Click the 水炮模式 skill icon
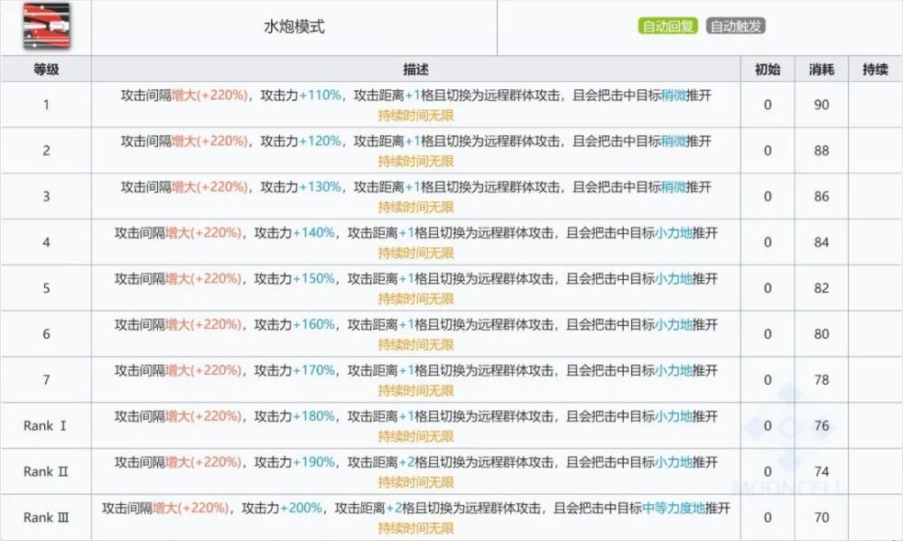903x541 pixels. (x=46, y=26)
